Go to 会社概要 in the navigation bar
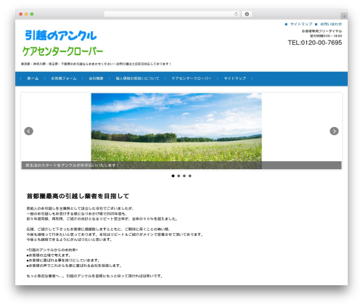 (96, 78)
